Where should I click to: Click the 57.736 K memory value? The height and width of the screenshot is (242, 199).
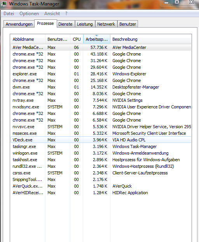point(99,47)
